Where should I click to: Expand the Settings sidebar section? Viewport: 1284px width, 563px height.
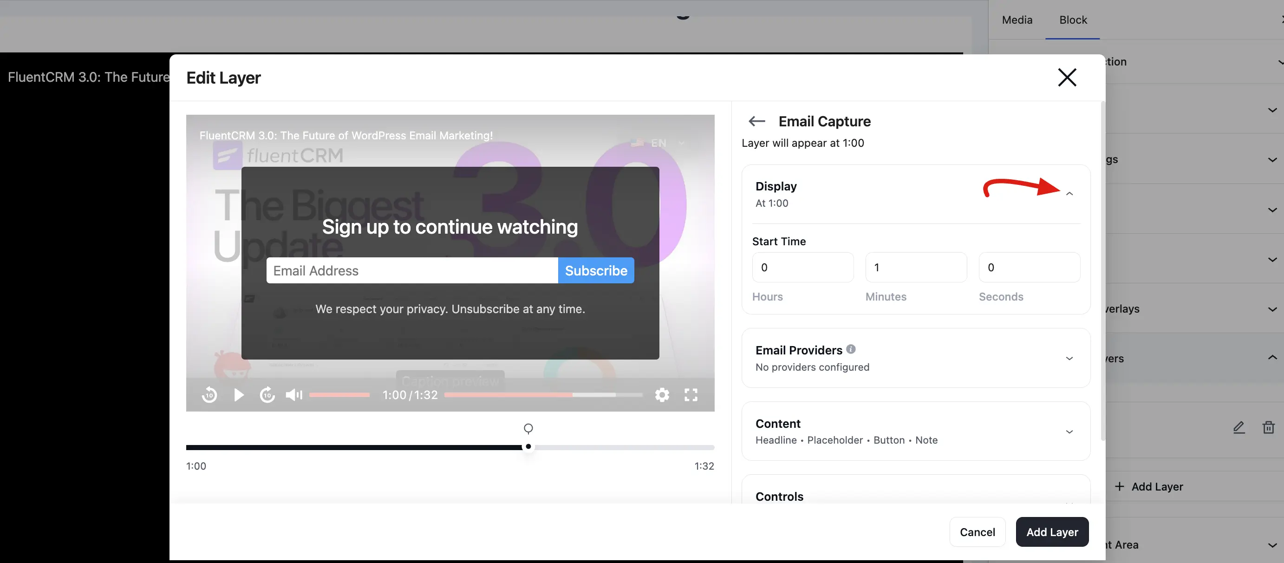point(1272,160)
